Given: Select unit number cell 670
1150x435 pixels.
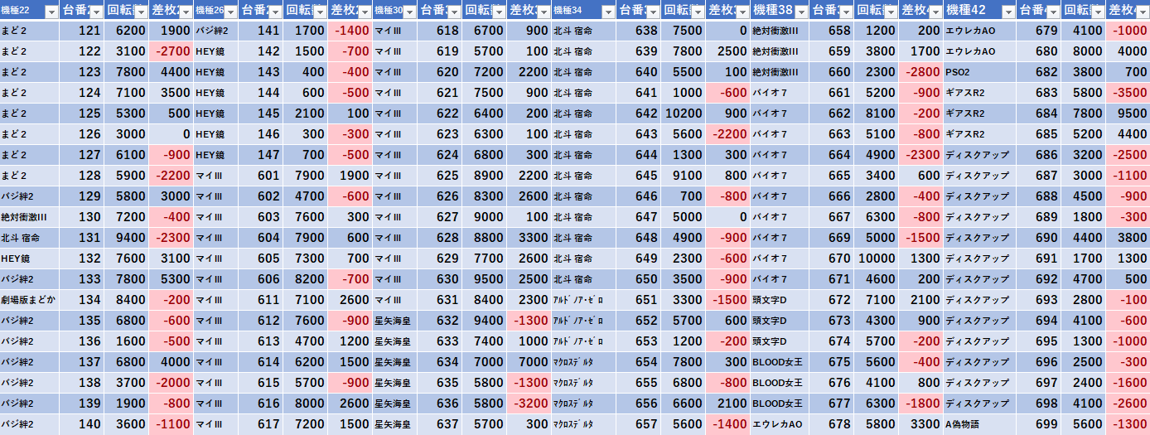Looking at the screenshot, I should pyautogui.click(x=832, y=259).
